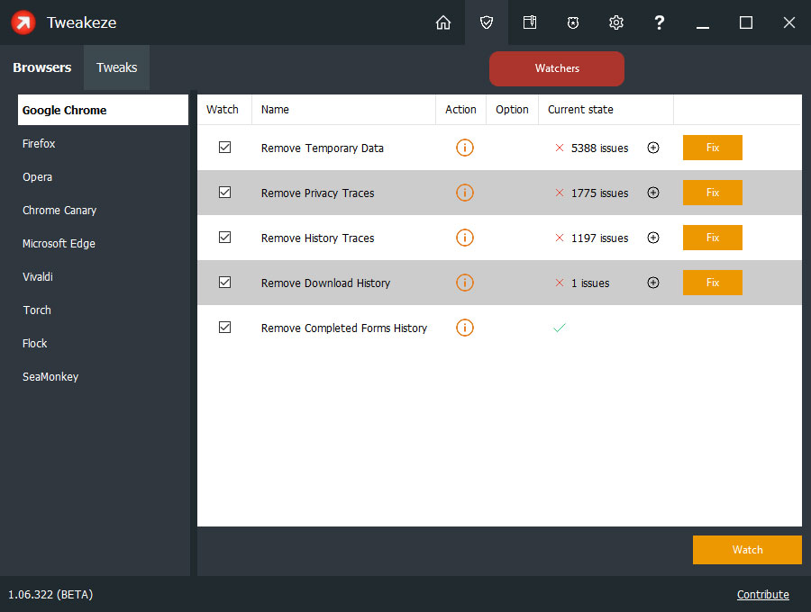Expand details for the 1 download issue
This screenshot has width=811, height=612.
[652, 282]
